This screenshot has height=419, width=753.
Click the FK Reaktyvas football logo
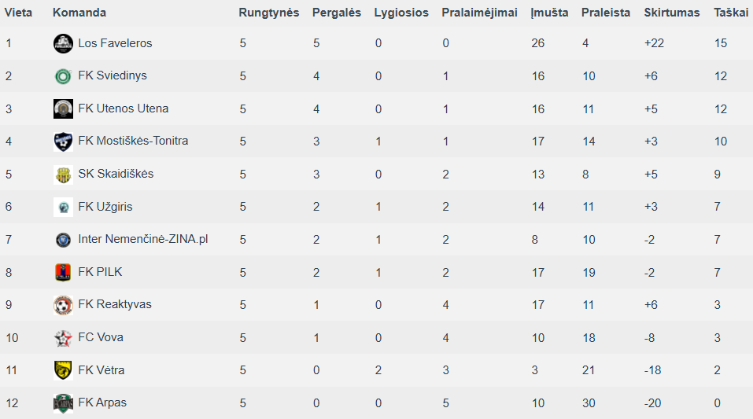[x=63, y=305]
